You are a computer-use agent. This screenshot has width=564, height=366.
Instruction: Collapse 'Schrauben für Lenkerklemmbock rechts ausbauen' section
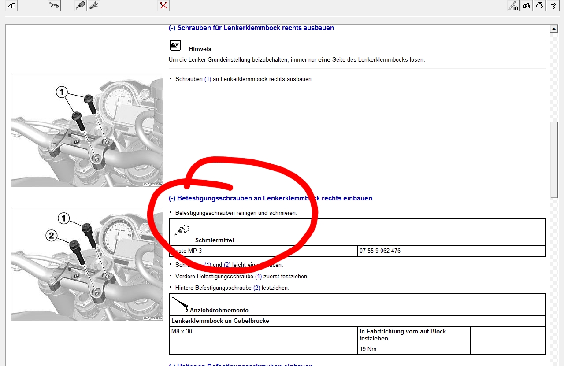tap(172, 28)
